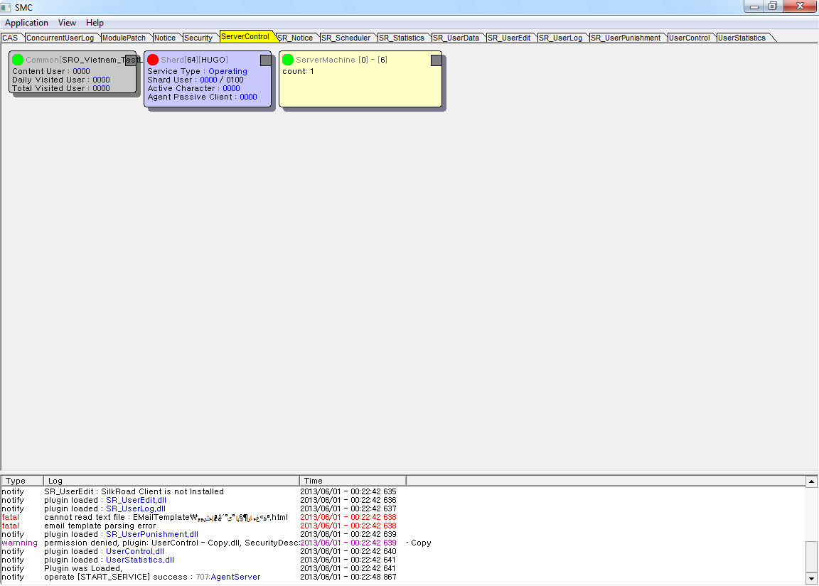Select the fatal email template parsing error row

[100, 526]
